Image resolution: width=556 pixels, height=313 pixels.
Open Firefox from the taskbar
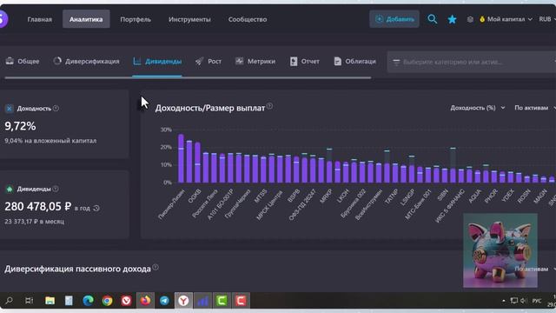pos(145,301)
